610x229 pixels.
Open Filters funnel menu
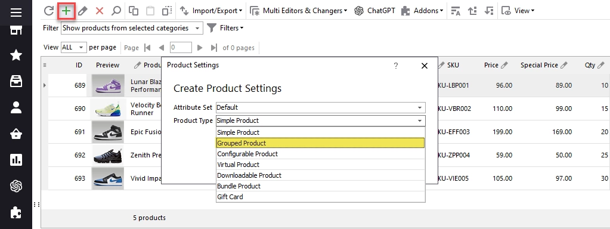point(225,28)
